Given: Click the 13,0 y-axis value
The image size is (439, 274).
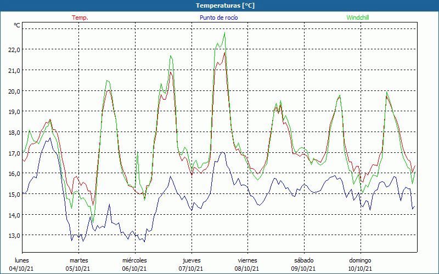Looking at the screenshot, I should (14, 236).
